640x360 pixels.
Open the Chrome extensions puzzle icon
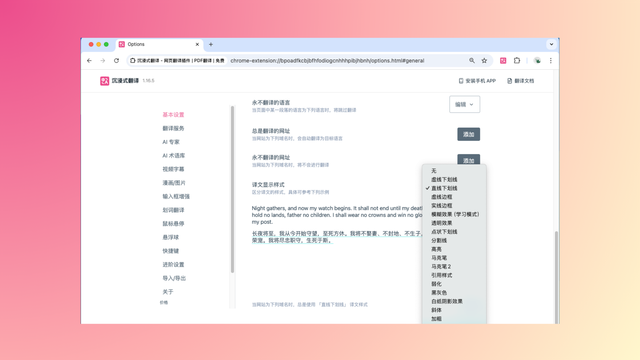coord(517,61)
